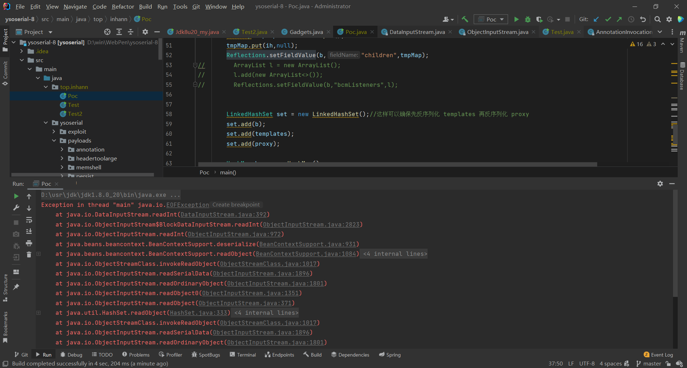
Task: Collapse the top.inhann package
Action: click(46, 87)
